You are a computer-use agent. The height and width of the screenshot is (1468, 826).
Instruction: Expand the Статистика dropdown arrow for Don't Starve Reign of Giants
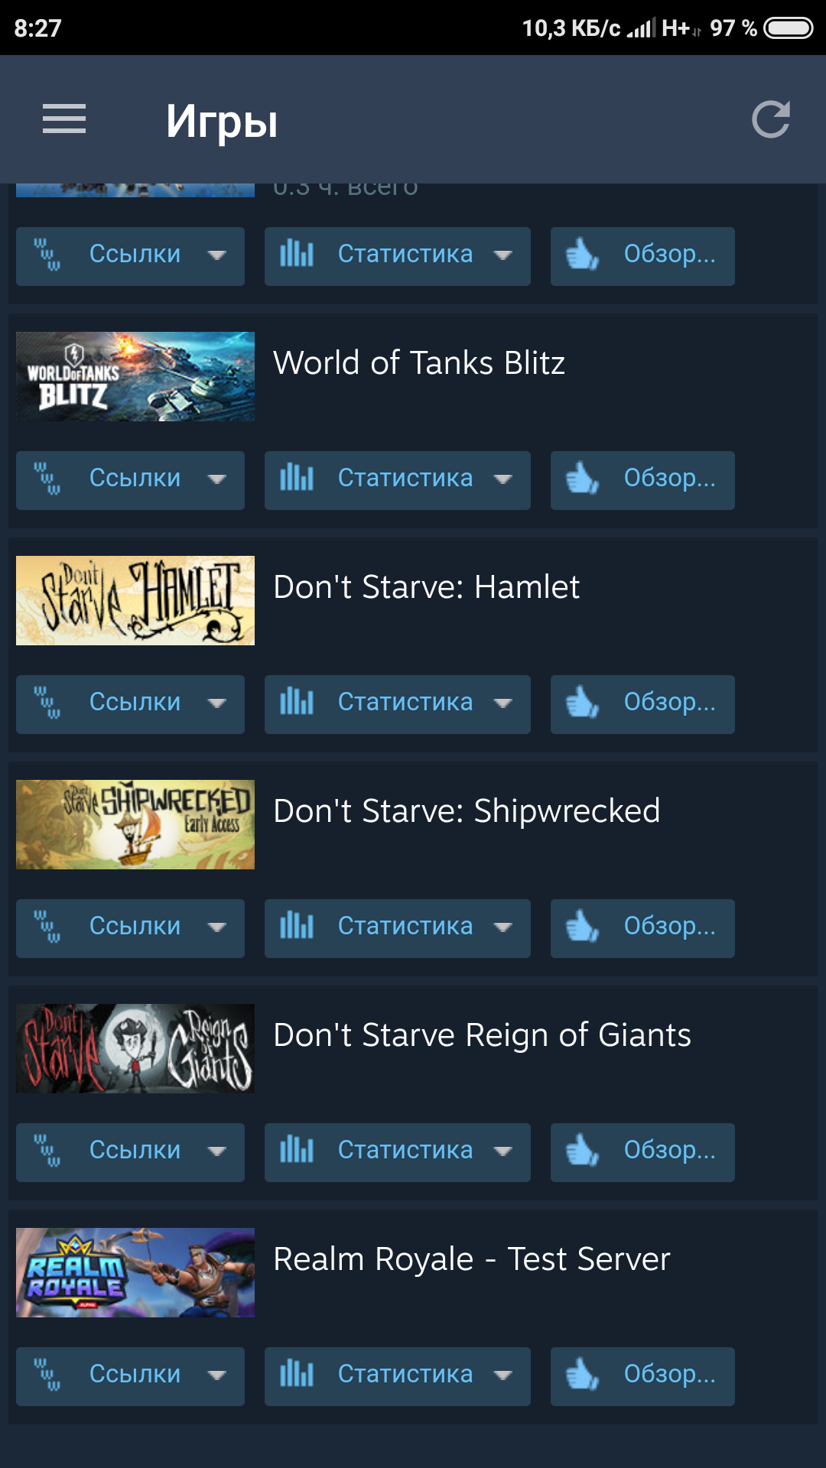(x=502, y=1151)
